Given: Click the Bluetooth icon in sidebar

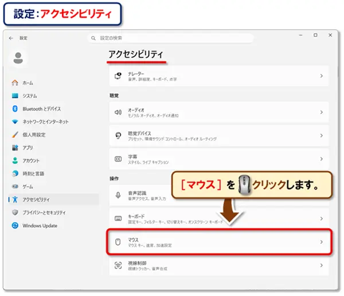Looking at the screenshot, I should tap(15, 109).
